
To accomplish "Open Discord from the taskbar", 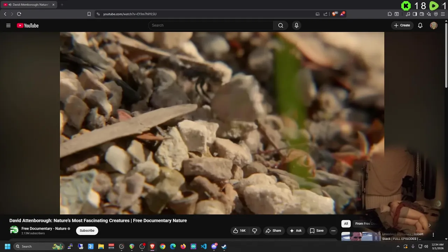I will tap(214, 246).
